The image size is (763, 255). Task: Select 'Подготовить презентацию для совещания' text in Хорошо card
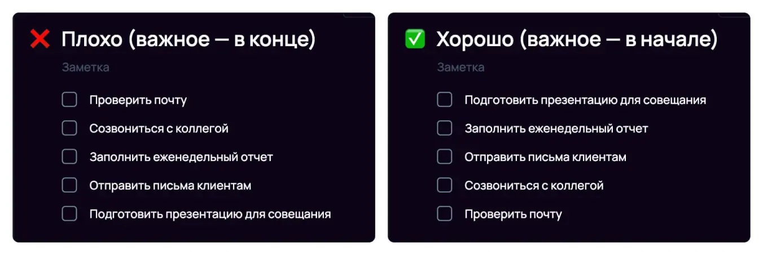click(585, 100)
